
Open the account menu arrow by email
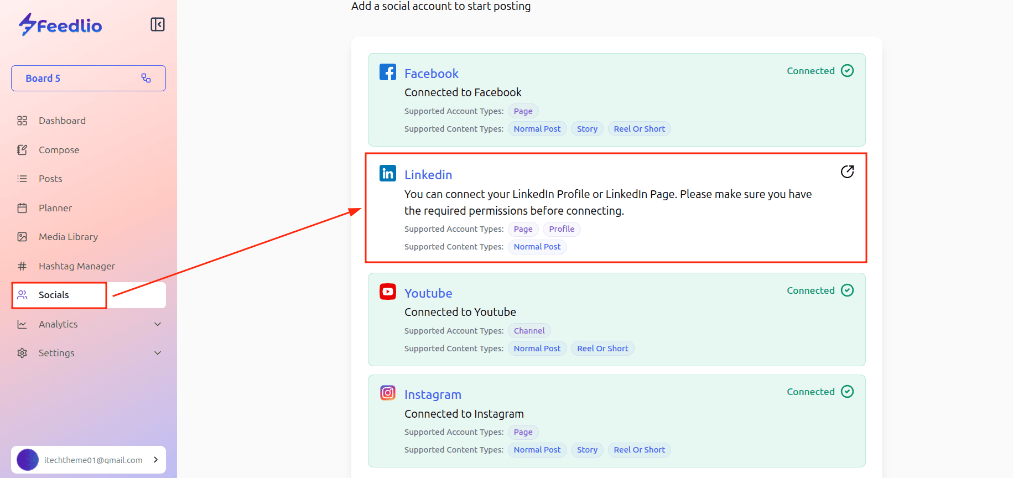tap(156, 460)
